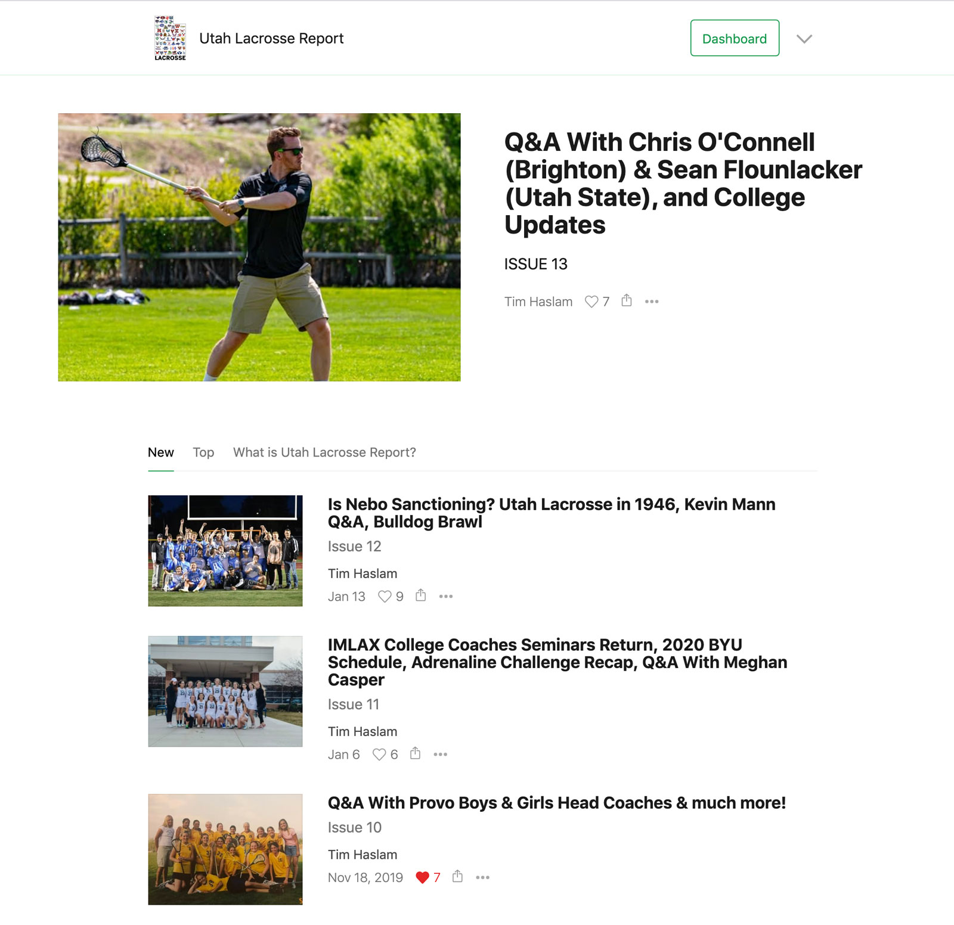Like the Issue 11 IMLAX post
This screenshot has height=925, width=954.
pos(379,755)
